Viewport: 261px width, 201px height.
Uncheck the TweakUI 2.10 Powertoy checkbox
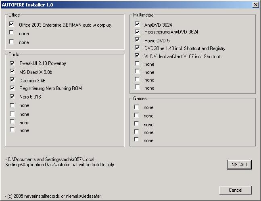click(x=12, y=63)
